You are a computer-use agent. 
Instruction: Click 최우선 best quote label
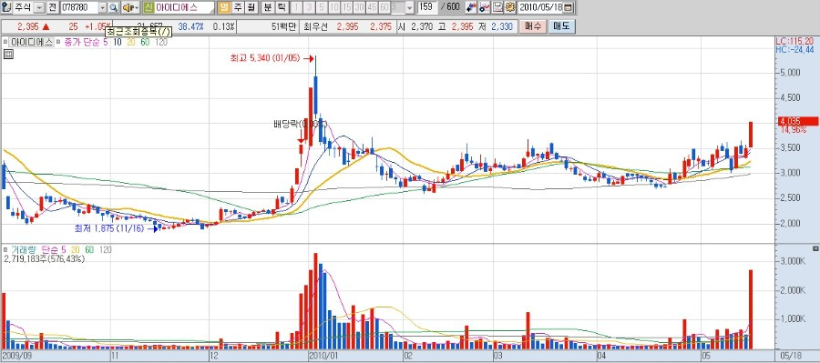pos(315,26)
